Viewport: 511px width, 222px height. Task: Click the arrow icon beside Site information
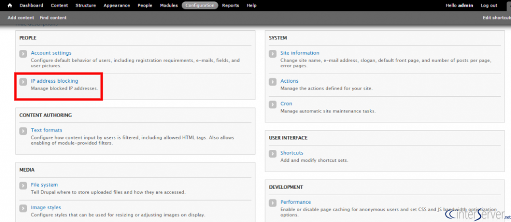(x=272, y=54)
